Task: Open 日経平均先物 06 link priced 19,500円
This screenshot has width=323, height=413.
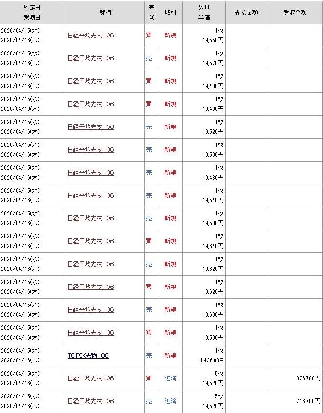Action: (x=91, y=150)
